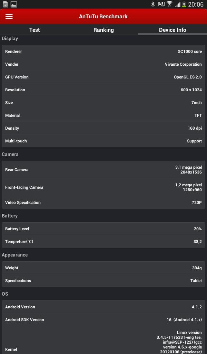The image size is (207, 354).
Task: Select the Renderer GC1000 core row
Action: (x=103, y=52)
